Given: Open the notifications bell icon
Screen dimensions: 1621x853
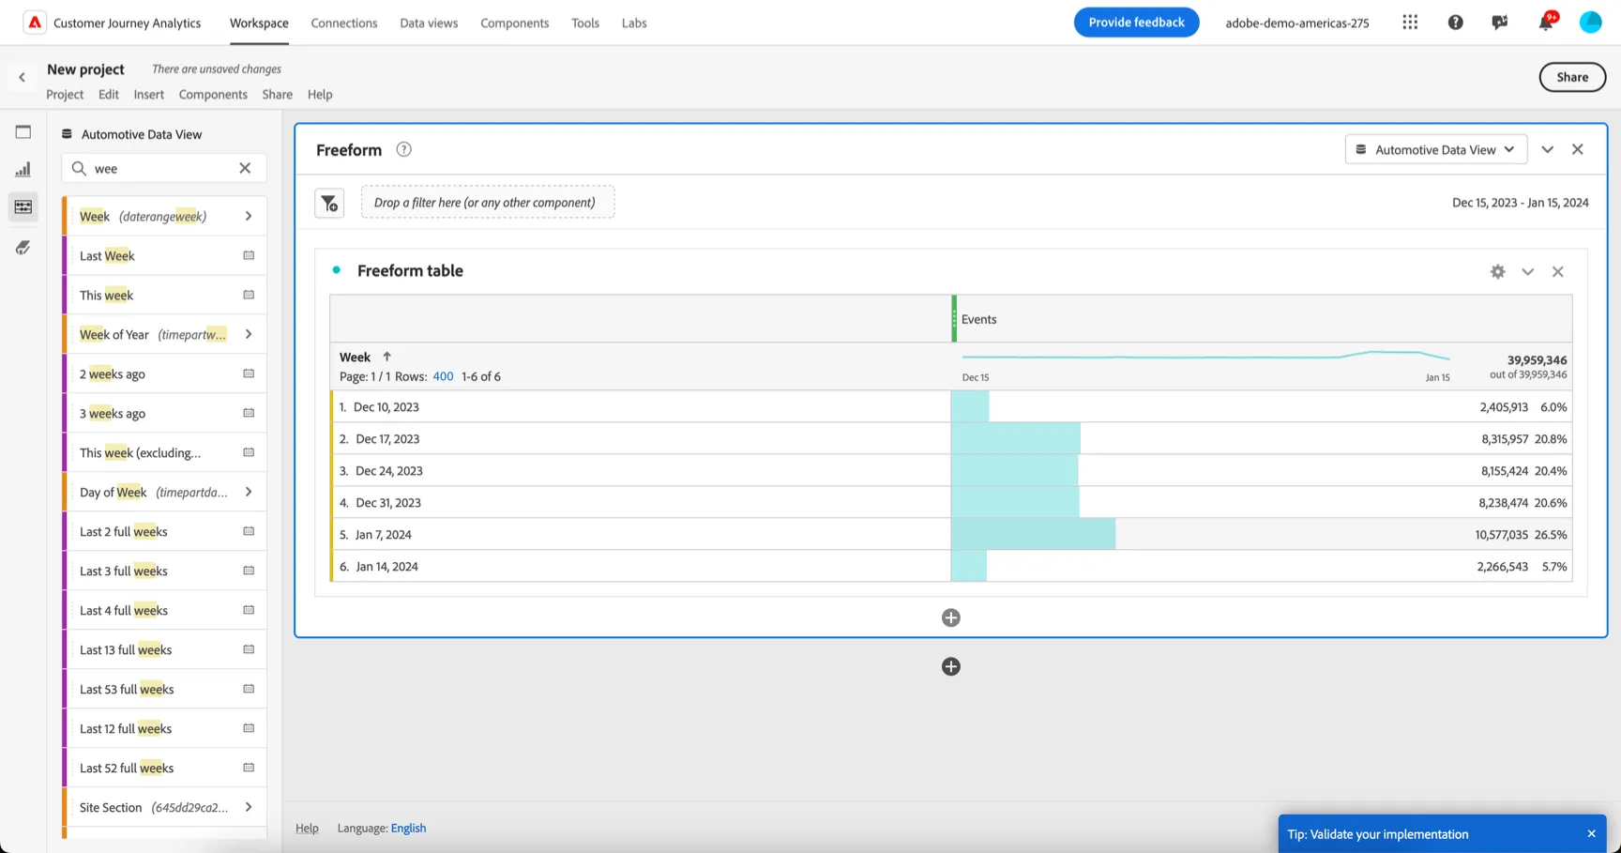Looking at the screenshot, I should (x=1545, y=23).
